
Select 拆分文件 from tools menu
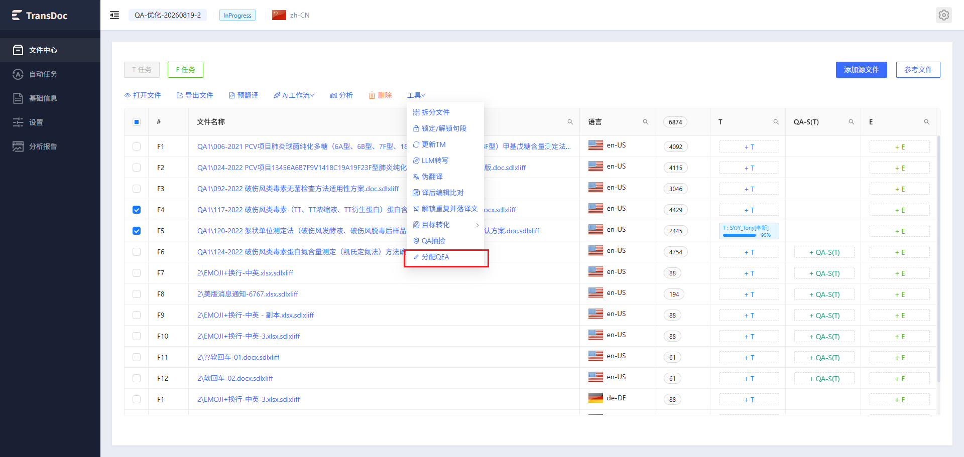445,112
